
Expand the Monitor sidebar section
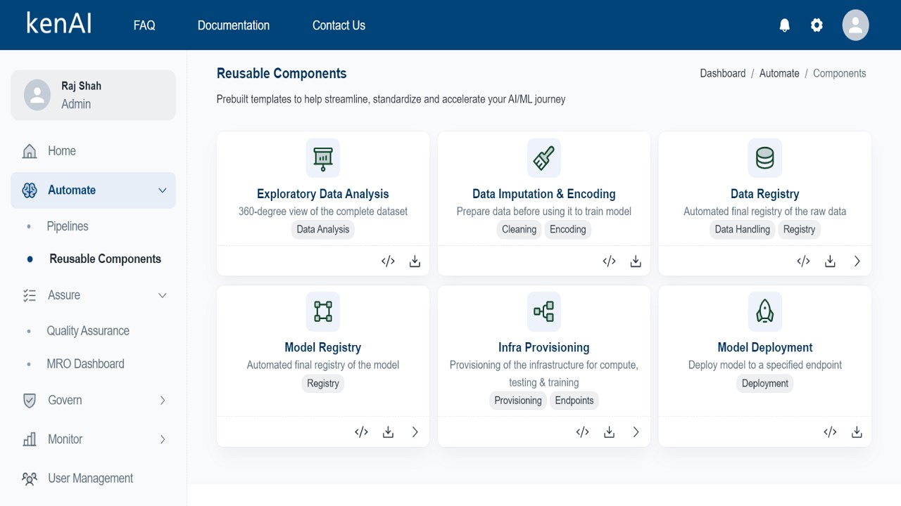click(x=163, y=439)
